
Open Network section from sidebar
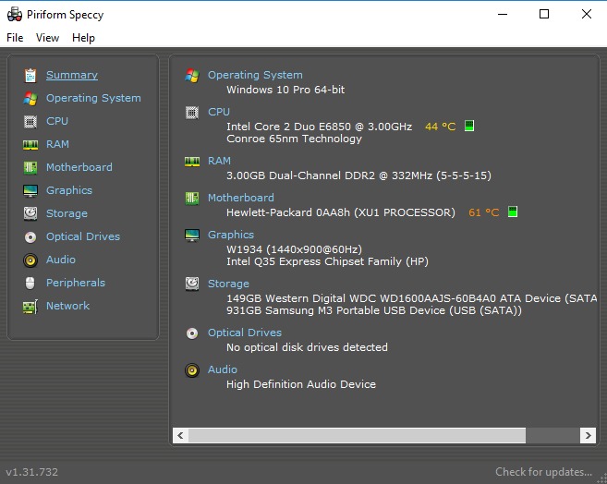click(67, 306)
